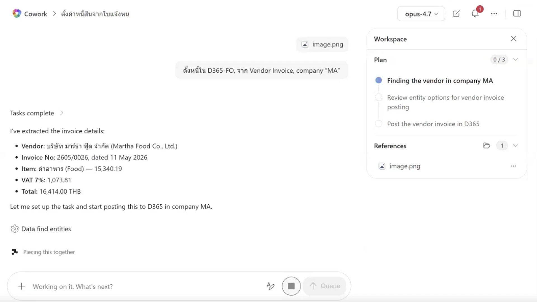Click the Total: 16,414.00 THB line
537x302 pixels.
(51, 192)
